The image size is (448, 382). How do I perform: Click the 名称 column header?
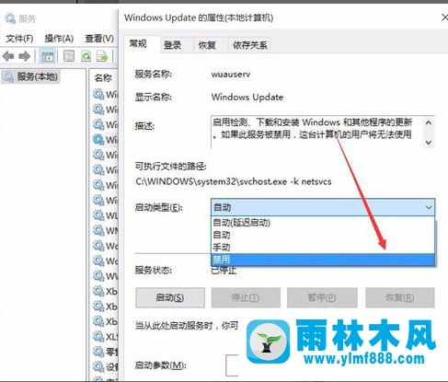[x=103, y=78]
